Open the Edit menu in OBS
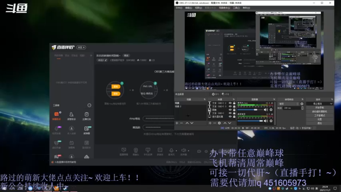The image size is (341, 192). tap(188, 8)
